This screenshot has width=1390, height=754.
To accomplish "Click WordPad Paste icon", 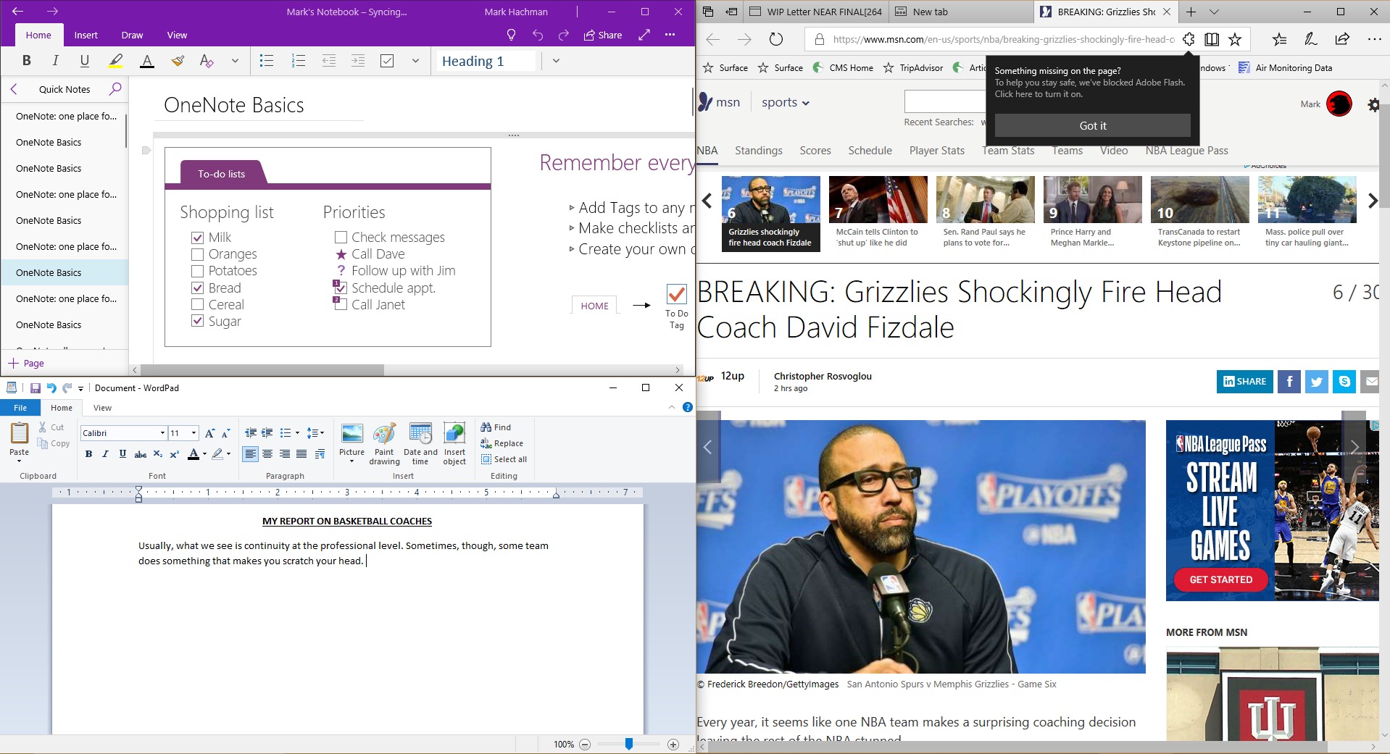I will (20, 433).
